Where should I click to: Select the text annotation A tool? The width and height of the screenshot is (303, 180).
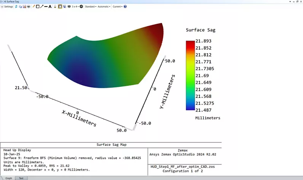pyautogui.click(x=50, y=6)
